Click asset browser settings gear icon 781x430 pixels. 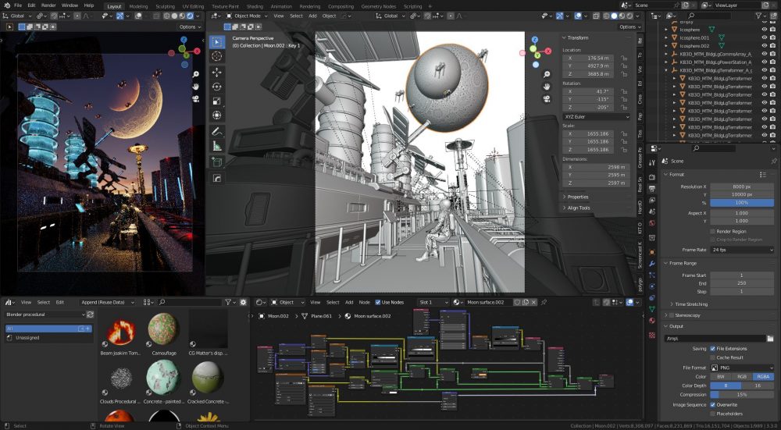coord(243,302)
